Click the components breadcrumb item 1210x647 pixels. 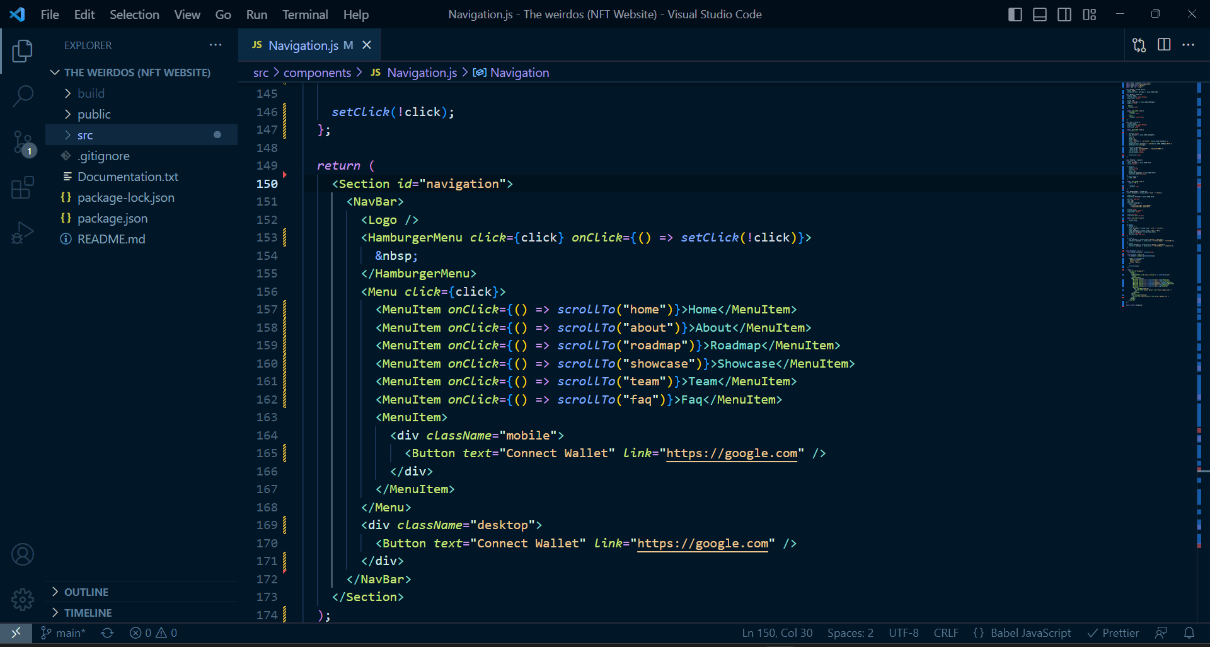318,73
